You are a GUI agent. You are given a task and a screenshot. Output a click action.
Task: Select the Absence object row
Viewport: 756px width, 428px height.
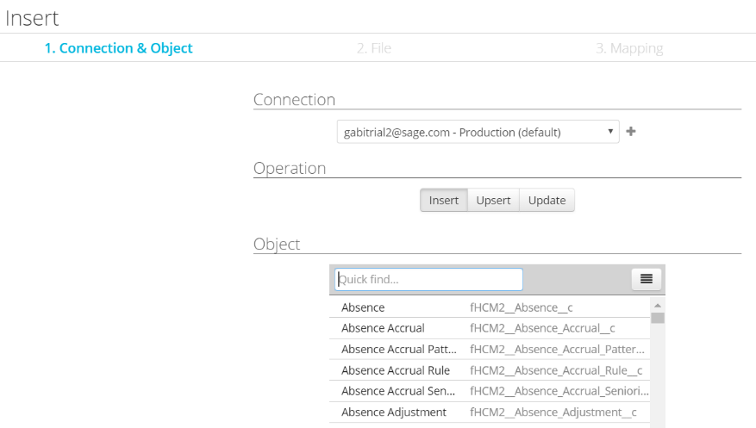click(363, 307)
